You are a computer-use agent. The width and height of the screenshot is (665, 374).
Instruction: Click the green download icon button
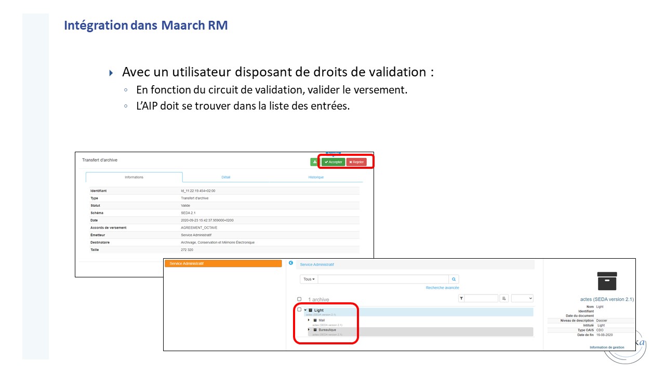315,162
